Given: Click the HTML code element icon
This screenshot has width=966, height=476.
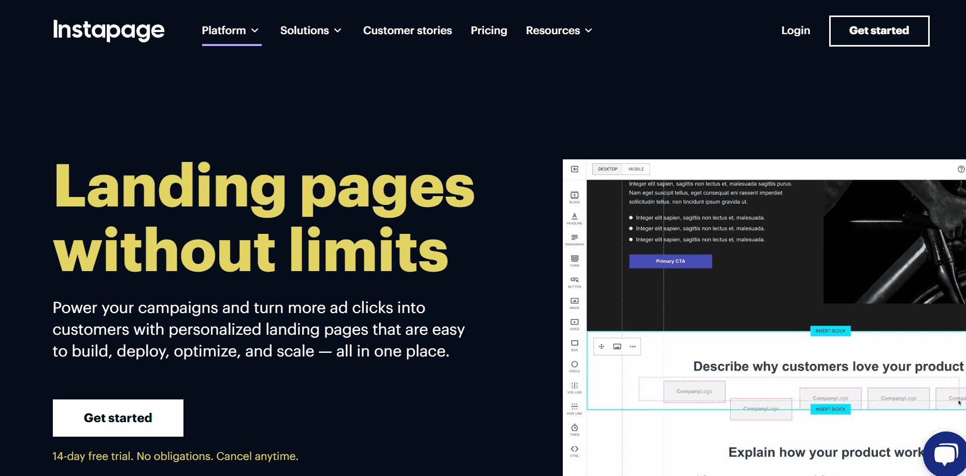Looking at the screenshot, I should 574,450.
